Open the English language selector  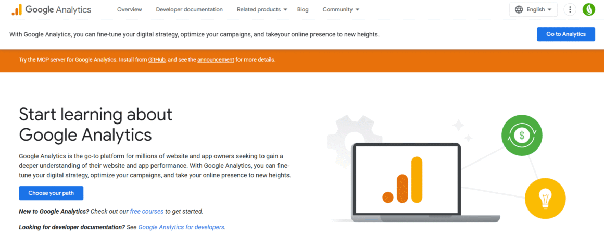(533, 9)
